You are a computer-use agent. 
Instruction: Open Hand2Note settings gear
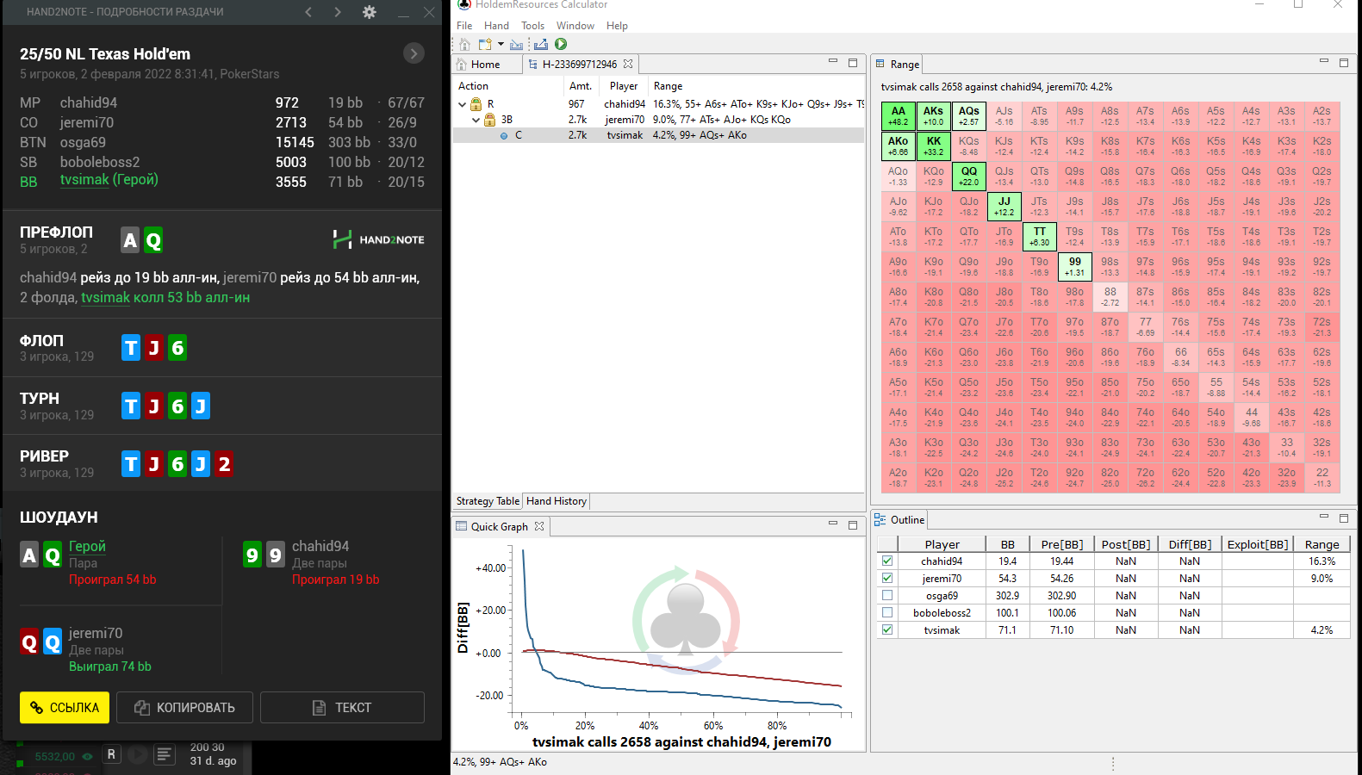[369, 12]
